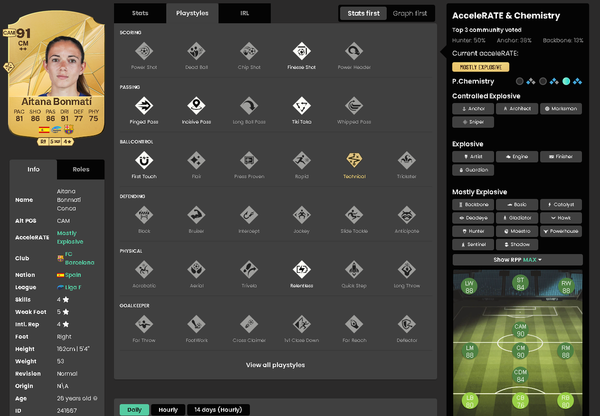This screenshot has height=416, width=600.
Task: Select the Trickster playstyle icon
Action: click(406, 160)
